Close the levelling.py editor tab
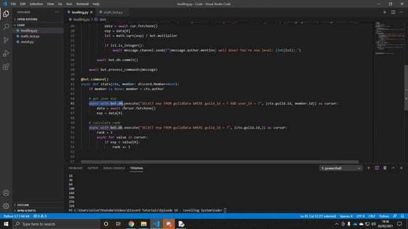Screen dimensions: 408x229 click(91, 12)
